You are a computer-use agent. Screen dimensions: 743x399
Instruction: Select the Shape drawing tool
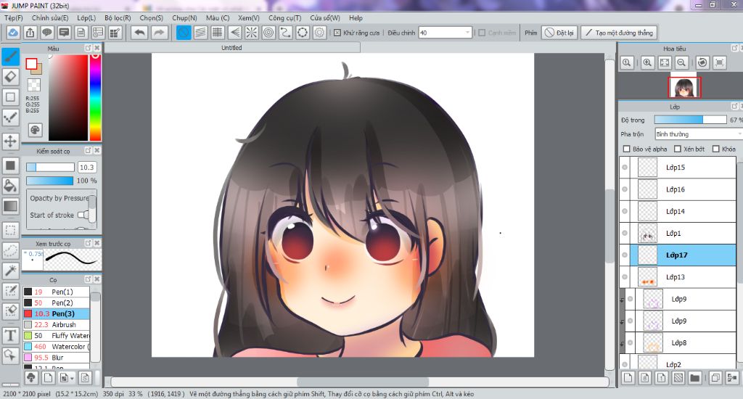click(x=10, y=97)
